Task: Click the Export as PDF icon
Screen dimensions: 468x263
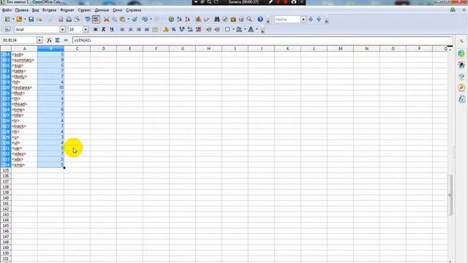Action: 61,20
